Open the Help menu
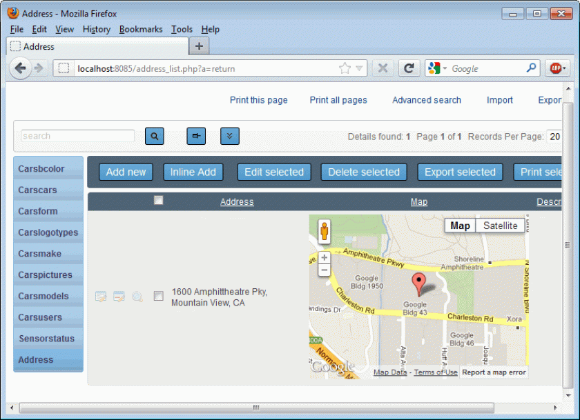 pos(210,29)
